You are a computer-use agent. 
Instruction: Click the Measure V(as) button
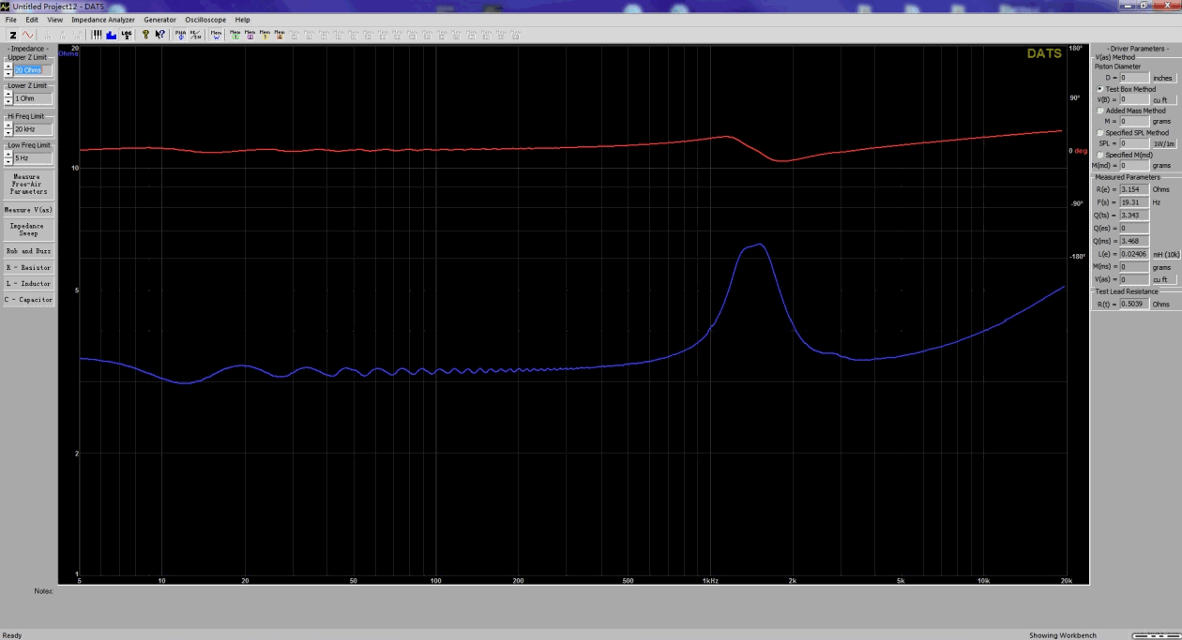[x=28, y=210]
